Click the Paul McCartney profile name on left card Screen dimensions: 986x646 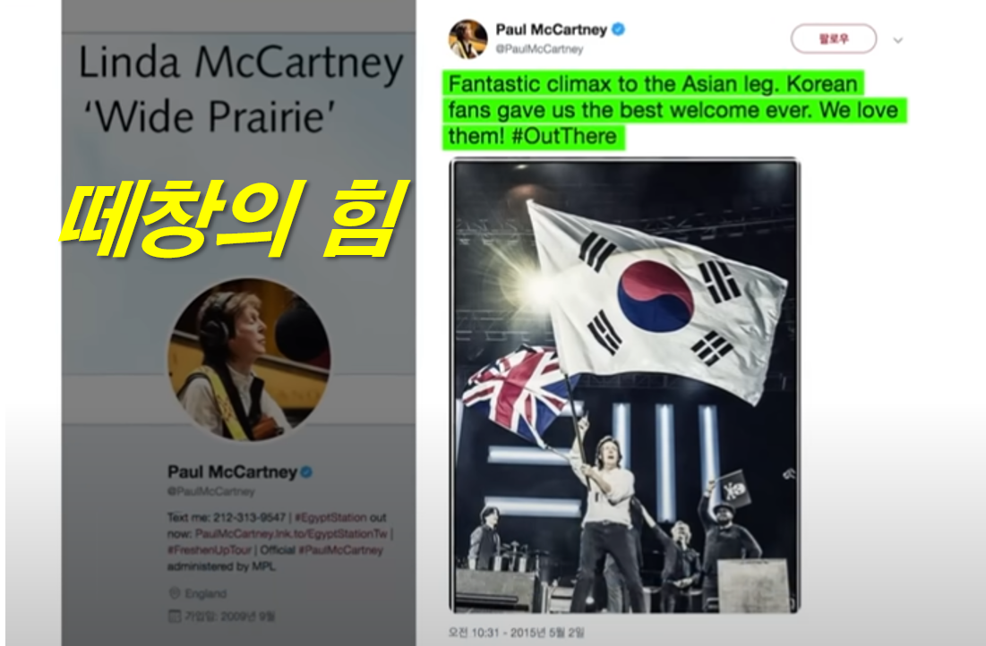click(x=232, y=472)
